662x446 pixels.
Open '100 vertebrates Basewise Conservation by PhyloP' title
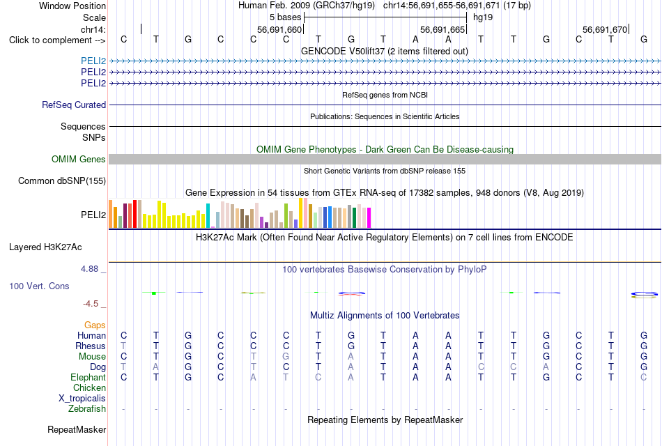pyautogui.click(x=384, y=270)
